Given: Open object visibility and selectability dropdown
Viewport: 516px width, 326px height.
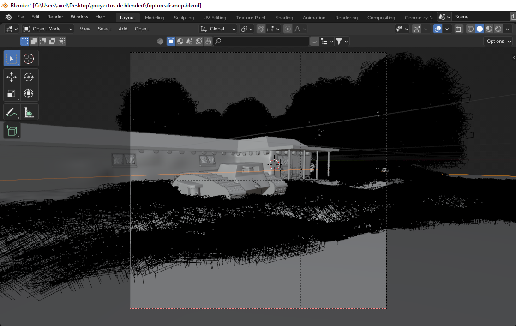Looking at the screenshot, I should [x=402, y=29].
